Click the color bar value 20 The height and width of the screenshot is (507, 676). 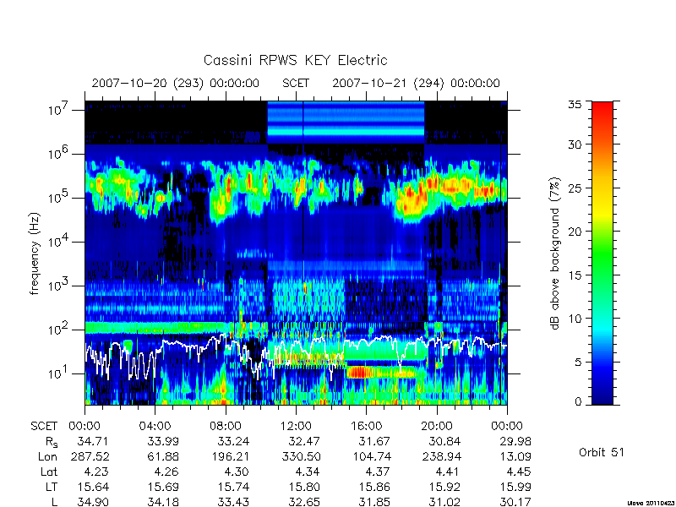pos(575,232)
